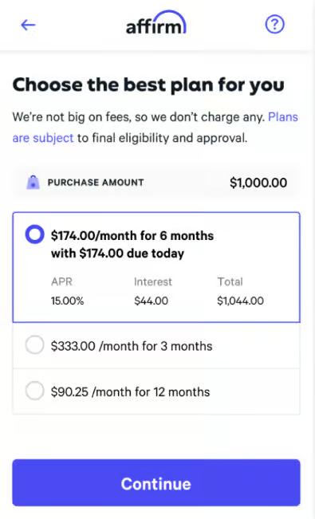Click the 'are subject' link text
The height and width of the screenshot is (519, 315).
[43, 138]
